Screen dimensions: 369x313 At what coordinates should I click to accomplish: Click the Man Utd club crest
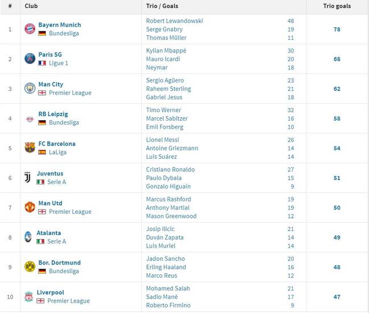pyautogui.click(x=30, y=207)
